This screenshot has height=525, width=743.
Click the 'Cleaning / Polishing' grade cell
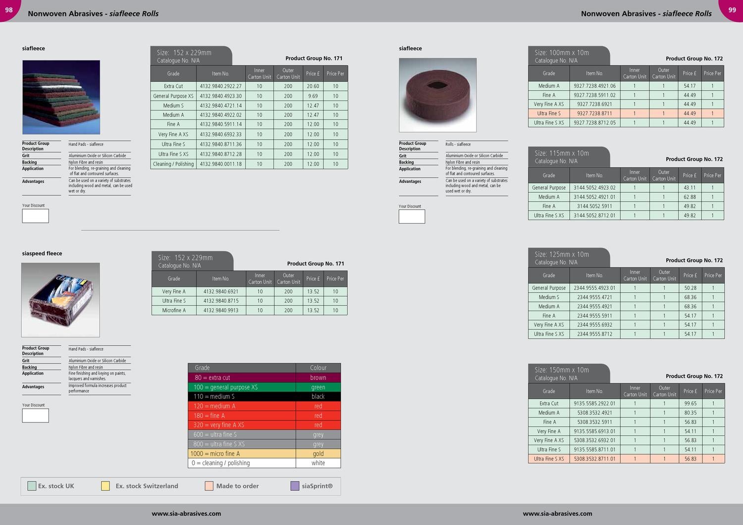click(173, 164)
